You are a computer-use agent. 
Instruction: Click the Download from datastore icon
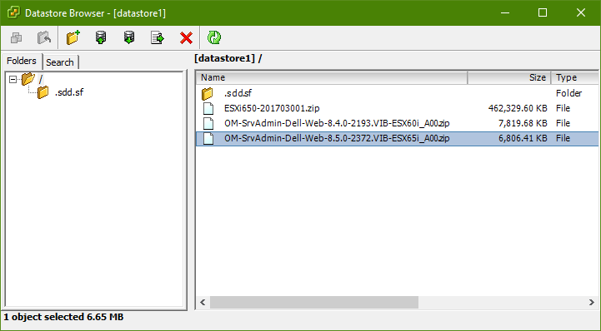[x=129, y=37]
